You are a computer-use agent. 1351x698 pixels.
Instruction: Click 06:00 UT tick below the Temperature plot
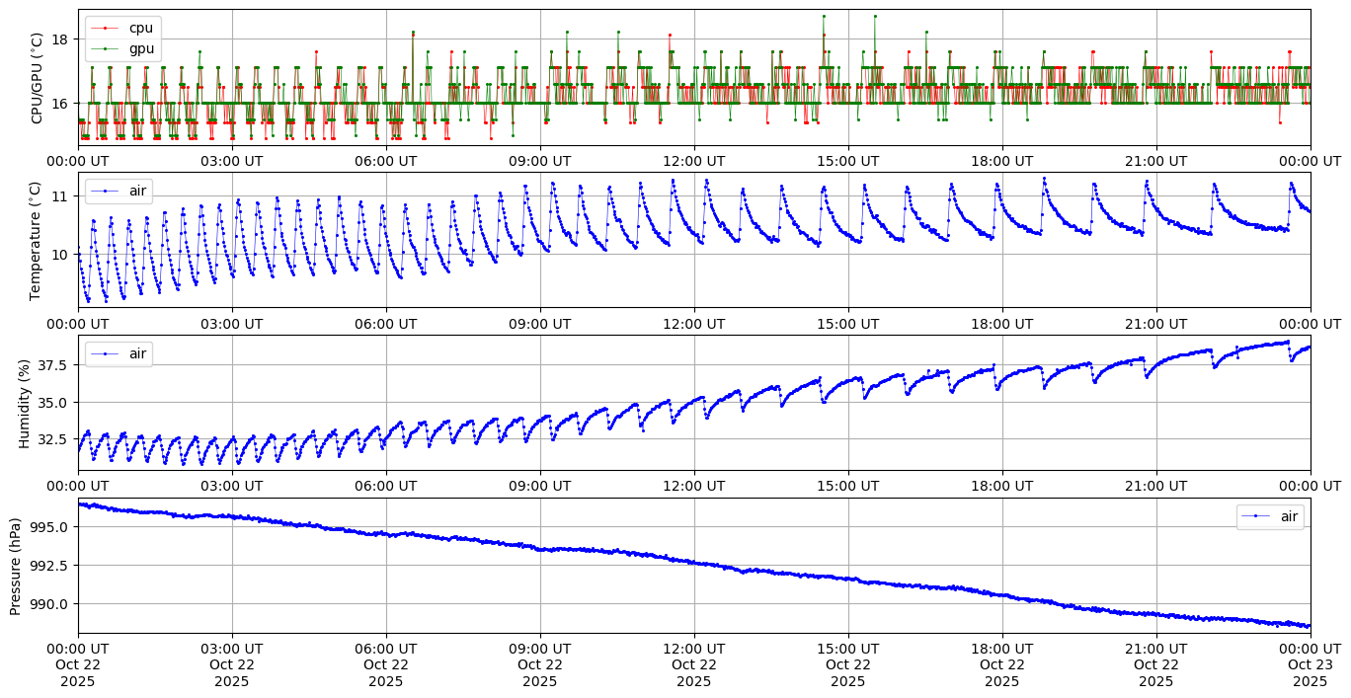click(386, 323)
